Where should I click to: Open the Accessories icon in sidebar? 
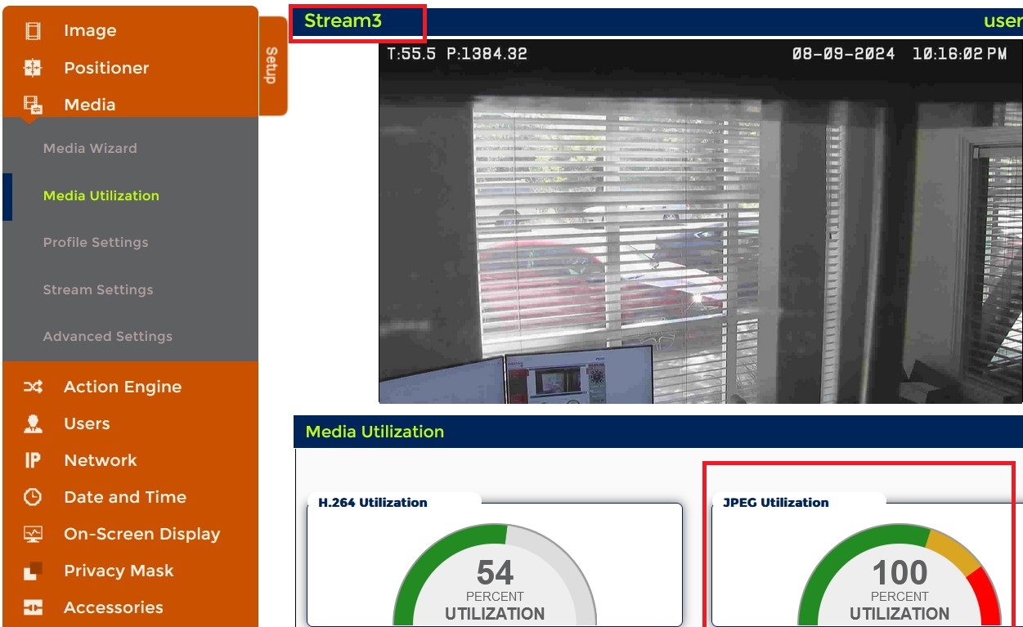point(33,607)
